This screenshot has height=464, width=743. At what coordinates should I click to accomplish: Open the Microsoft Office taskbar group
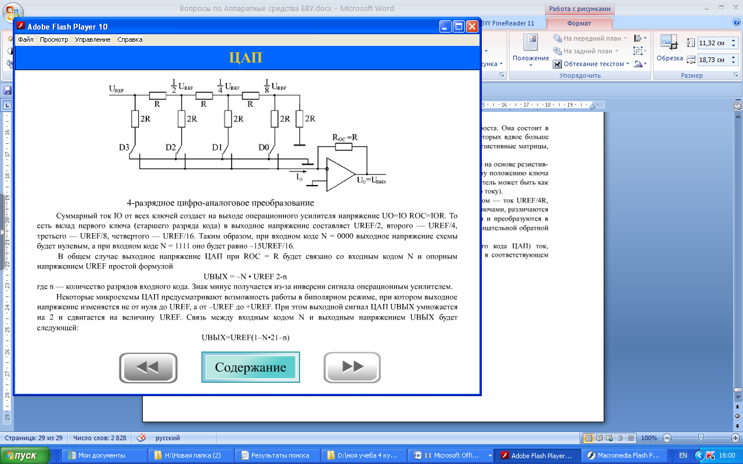(450, 455)
